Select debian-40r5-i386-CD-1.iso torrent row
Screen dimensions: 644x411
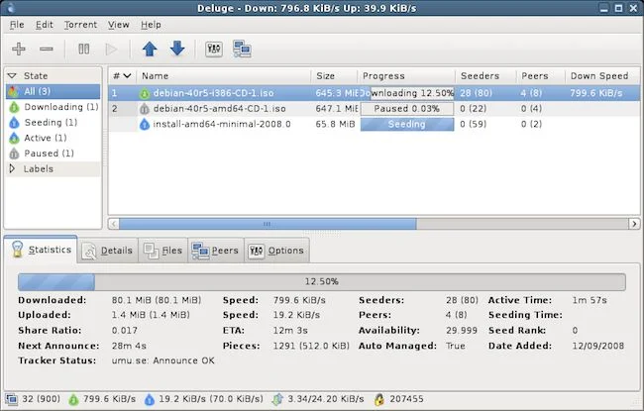(x=374, y=93)
